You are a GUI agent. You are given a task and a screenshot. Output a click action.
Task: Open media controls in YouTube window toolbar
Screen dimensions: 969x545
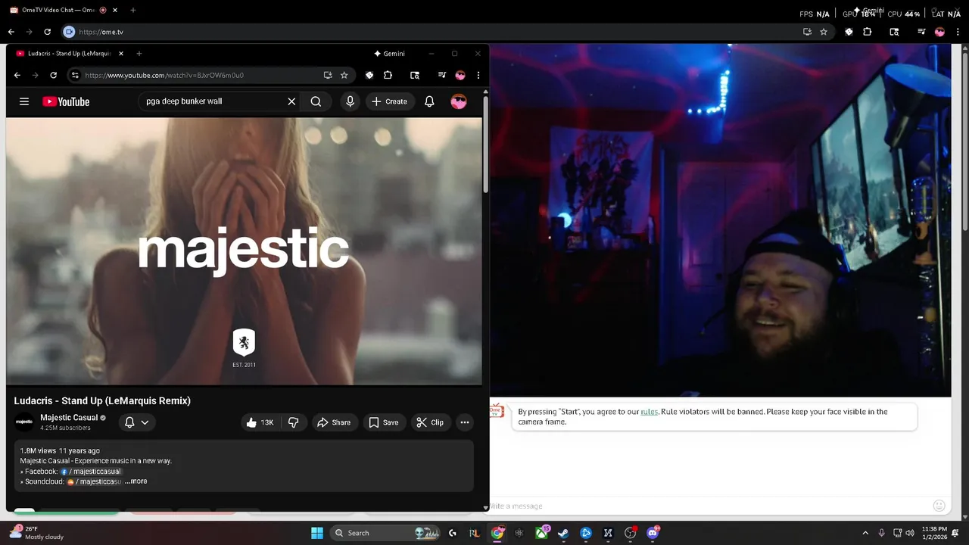coord(442,75)
